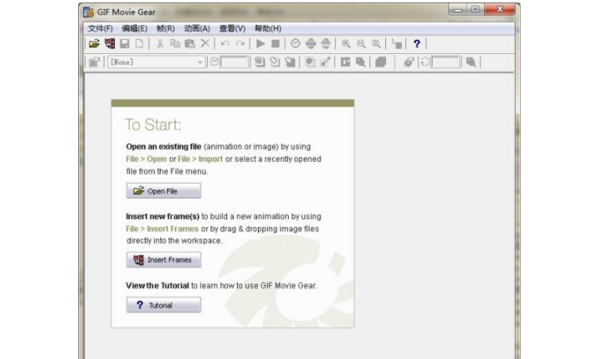Click the Redo arrow icon
The width and height of the screenshot is (599, 359).
240,43
